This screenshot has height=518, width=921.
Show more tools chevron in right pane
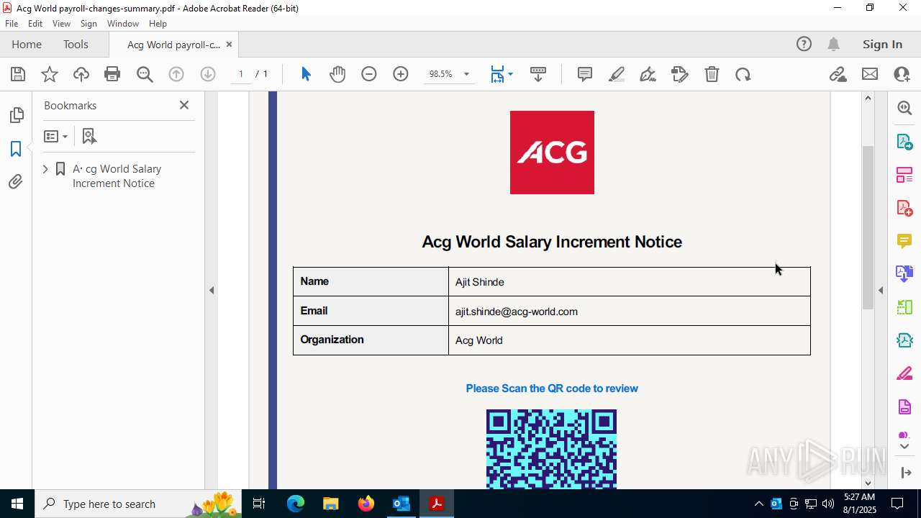pos(904,447)
